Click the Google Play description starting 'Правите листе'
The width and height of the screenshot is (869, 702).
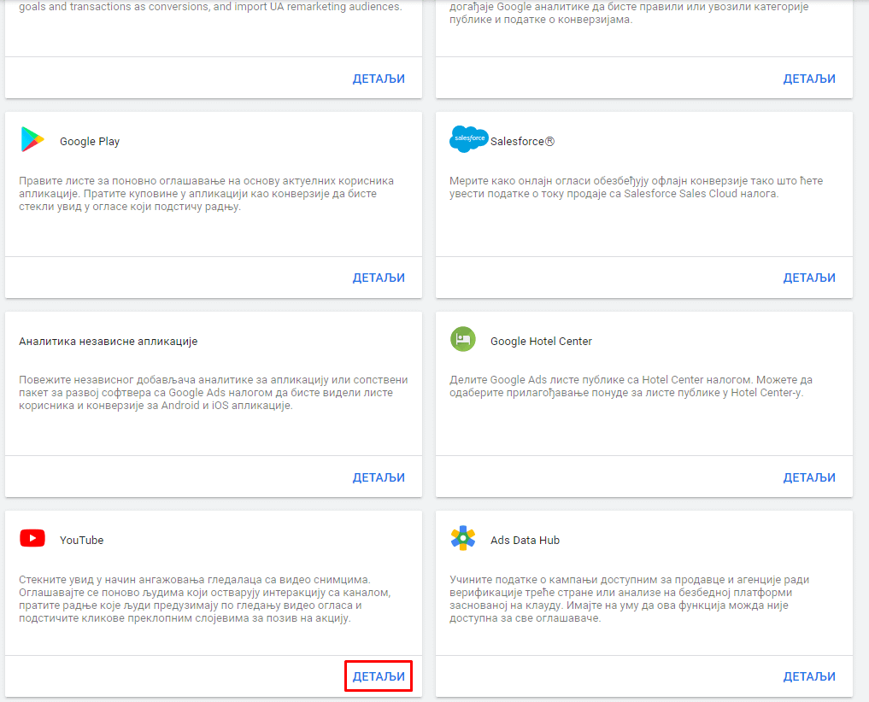(206, 193)
